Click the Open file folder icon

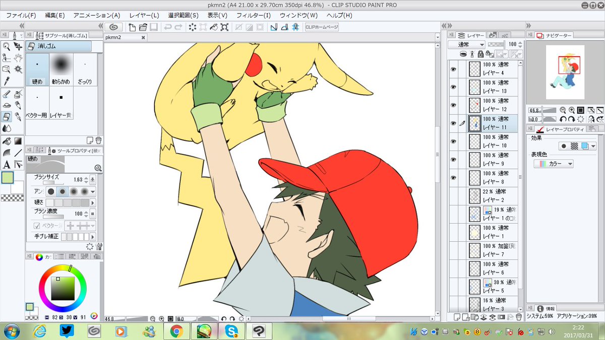coord(143,27)
